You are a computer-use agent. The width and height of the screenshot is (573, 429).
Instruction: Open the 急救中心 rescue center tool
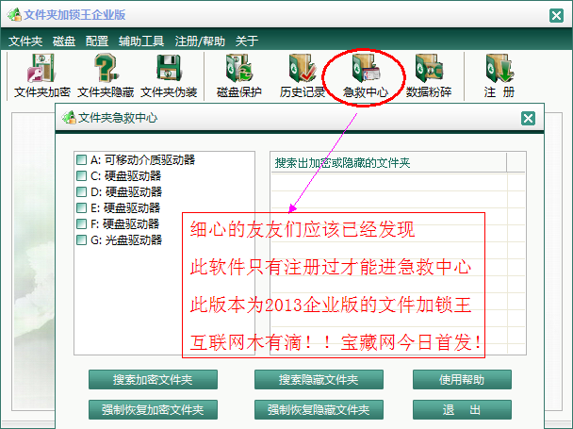coord(365,76)
